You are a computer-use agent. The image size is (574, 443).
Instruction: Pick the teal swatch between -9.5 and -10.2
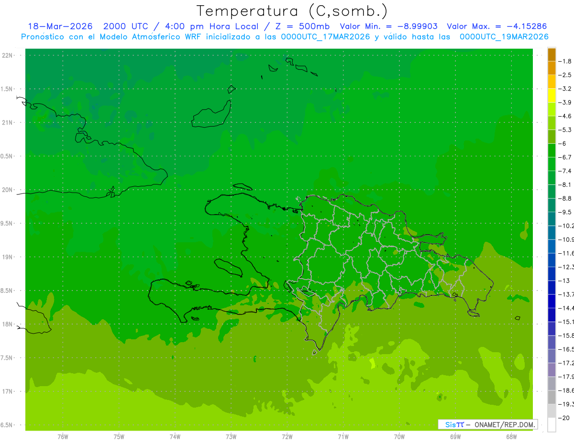pos(552,219)
